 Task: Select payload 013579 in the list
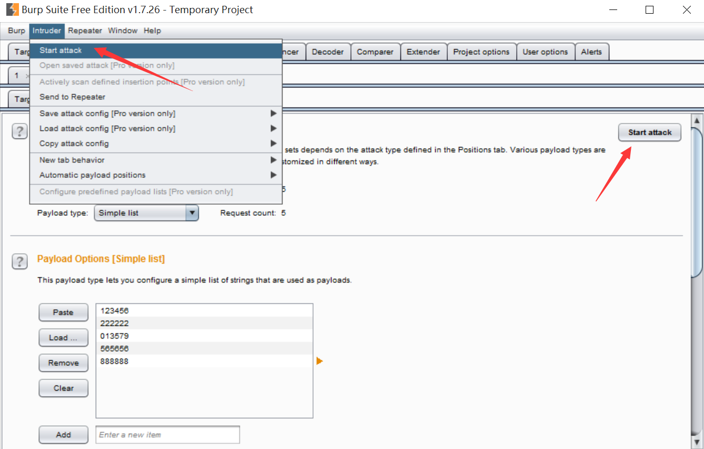point(204,336)
